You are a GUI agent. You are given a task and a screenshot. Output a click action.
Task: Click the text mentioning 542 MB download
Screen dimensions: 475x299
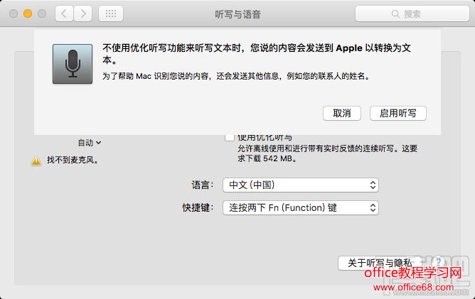[328, 153]
